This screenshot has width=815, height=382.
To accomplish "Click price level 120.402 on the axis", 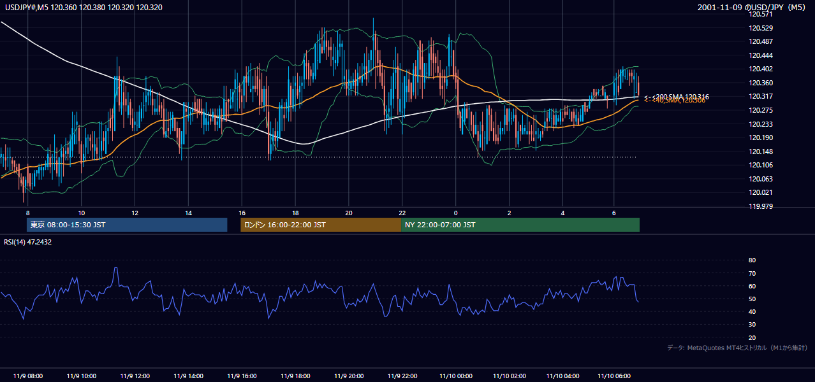I will [760, 69].
